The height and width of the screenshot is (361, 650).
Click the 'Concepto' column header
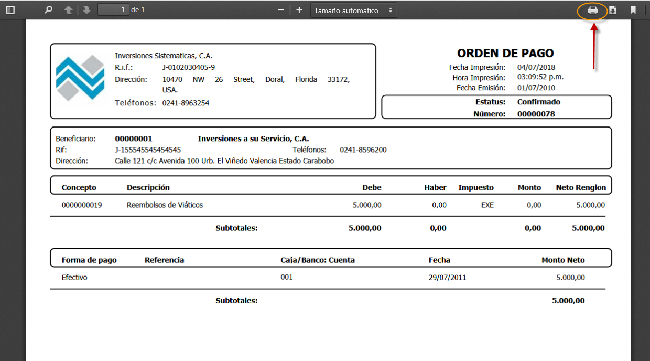(79, 187)
